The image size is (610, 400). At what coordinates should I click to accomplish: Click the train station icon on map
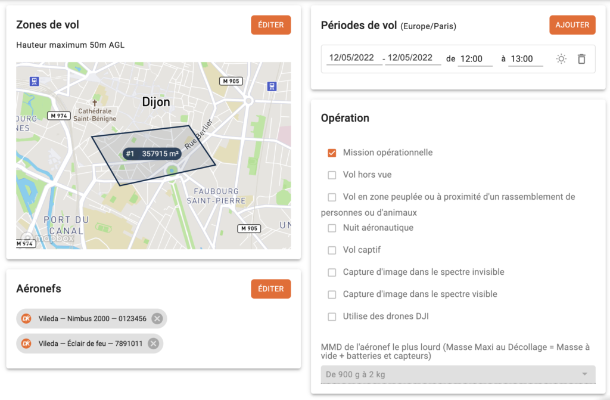tap(272, 86)
